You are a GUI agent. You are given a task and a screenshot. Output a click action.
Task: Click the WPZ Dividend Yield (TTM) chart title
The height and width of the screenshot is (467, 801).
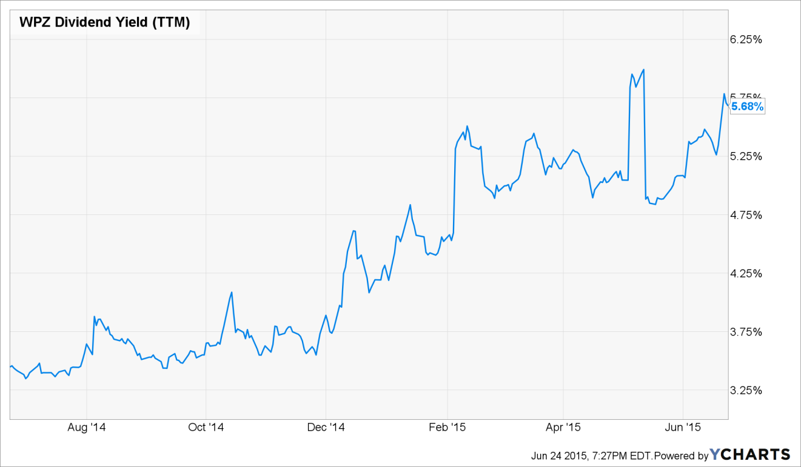click(105, 23)
